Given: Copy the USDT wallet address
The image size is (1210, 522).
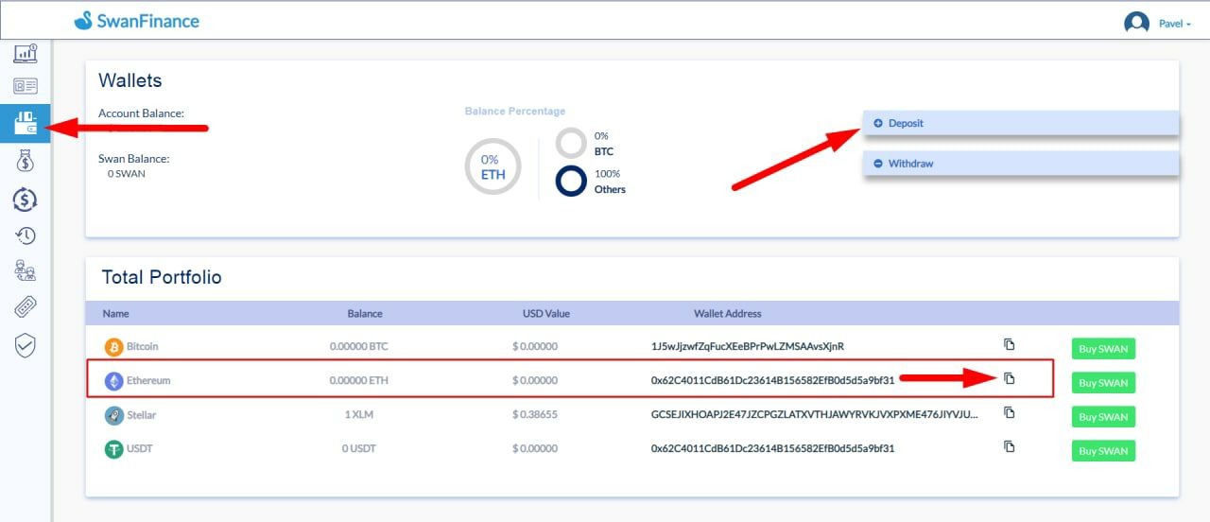Looking at the screenshot, I should click(1009, 446).
